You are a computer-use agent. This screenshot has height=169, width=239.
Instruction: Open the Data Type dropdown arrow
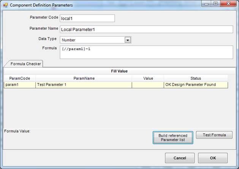pos(128,40)
